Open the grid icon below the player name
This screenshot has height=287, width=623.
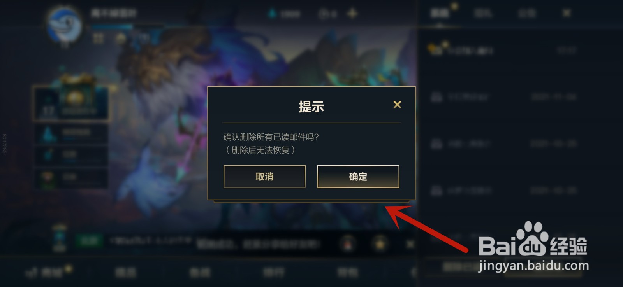[x=98, y=38]
